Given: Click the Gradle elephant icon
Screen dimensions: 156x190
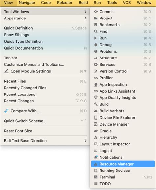Looking at the screenshot, I should point(96,131).
